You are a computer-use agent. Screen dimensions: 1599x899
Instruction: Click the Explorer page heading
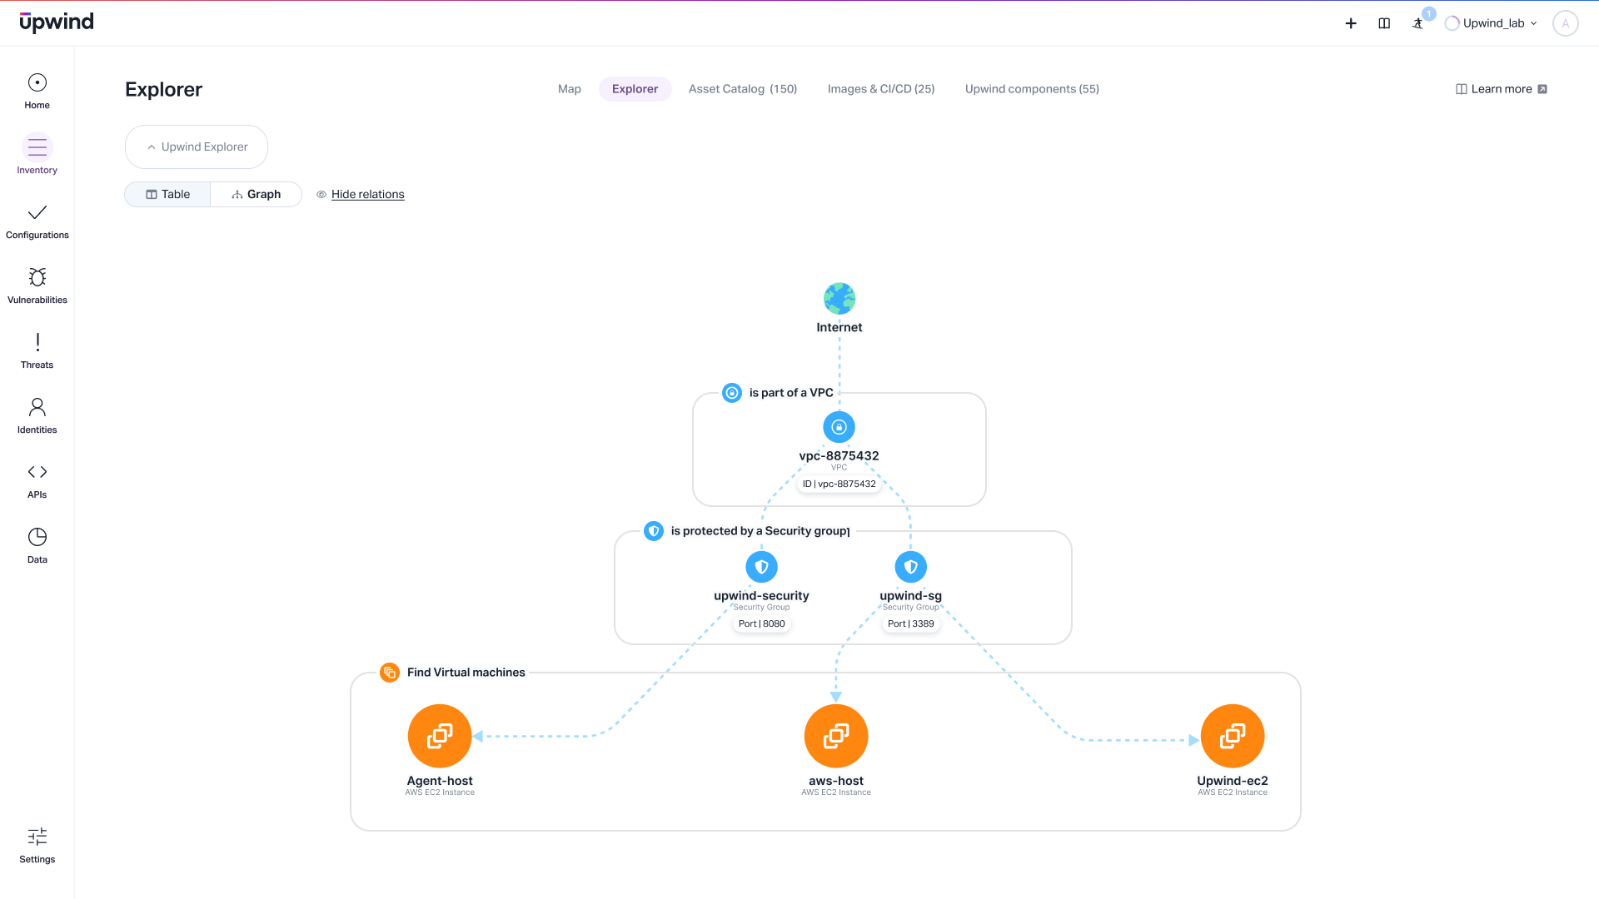point(164,89)
